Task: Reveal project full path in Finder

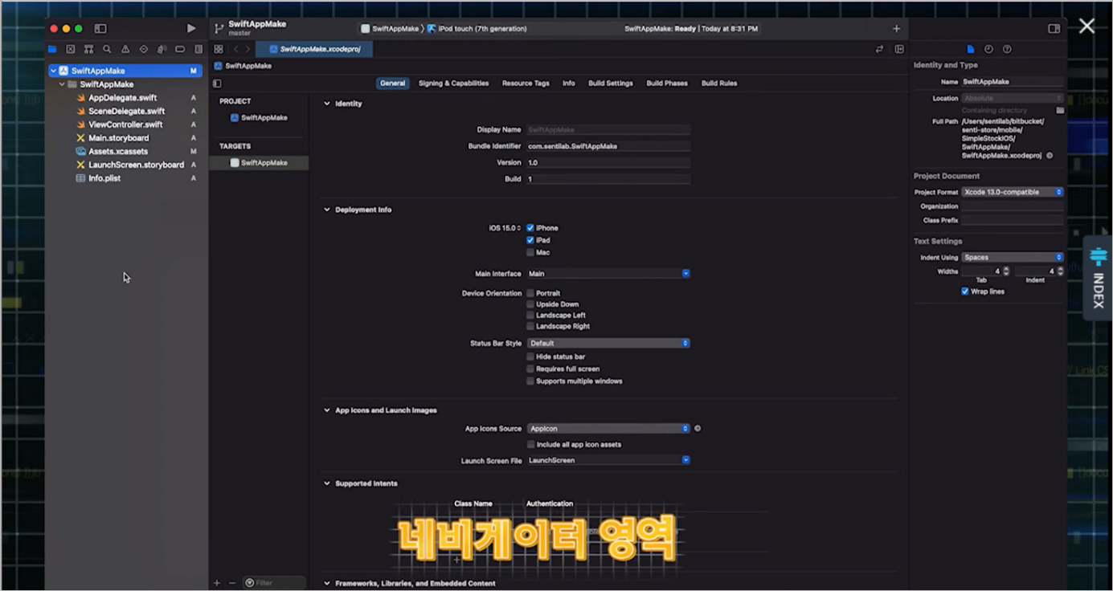Action: (1050, 156)
